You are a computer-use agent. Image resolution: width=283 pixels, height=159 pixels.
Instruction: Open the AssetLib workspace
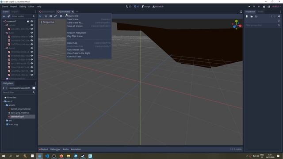click(x=158, y=7)
